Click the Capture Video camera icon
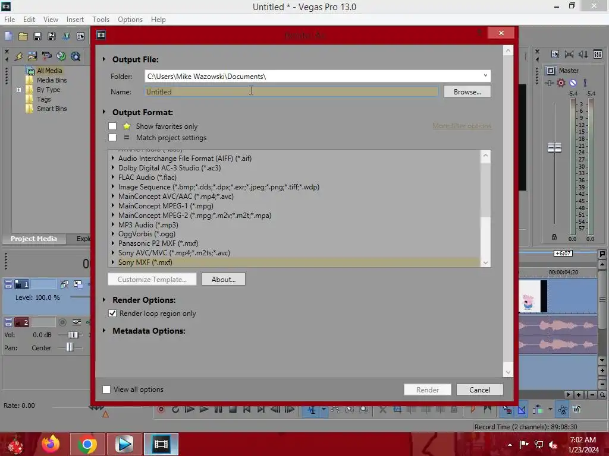 (47, 56)
